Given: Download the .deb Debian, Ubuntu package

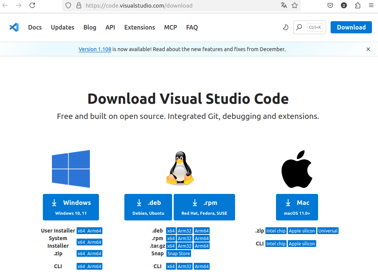Looking at the screenshot, I should point(148,207).
